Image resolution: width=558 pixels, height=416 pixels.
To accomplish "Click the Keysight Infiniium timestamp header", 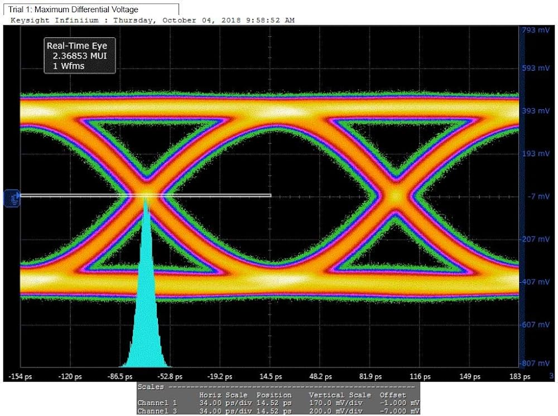I will (x=152, y=20).
